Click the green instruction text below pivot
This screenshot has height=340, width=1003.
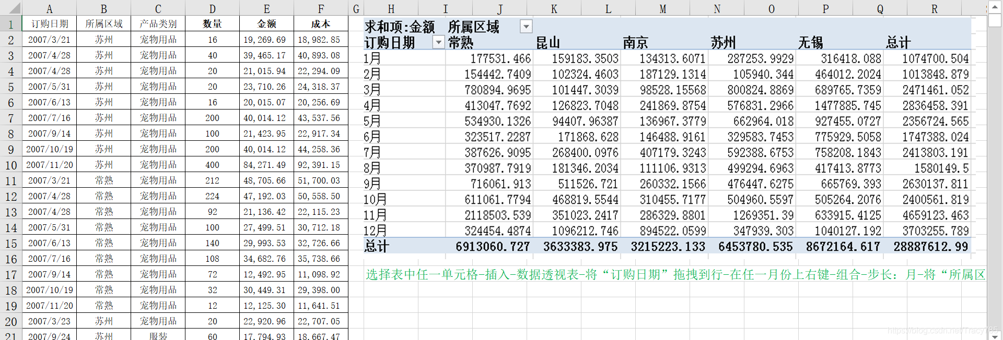point(675,274)
